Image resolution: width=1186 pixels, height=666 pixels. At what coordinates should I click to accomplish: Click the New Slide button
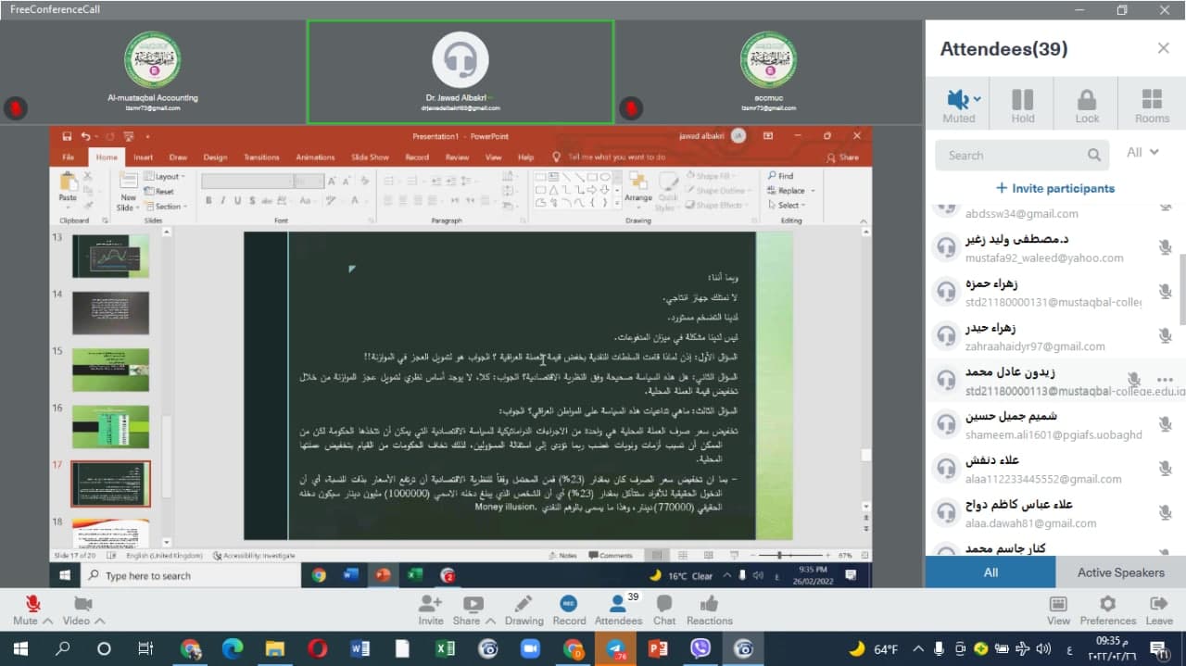(x=127, y=192)
